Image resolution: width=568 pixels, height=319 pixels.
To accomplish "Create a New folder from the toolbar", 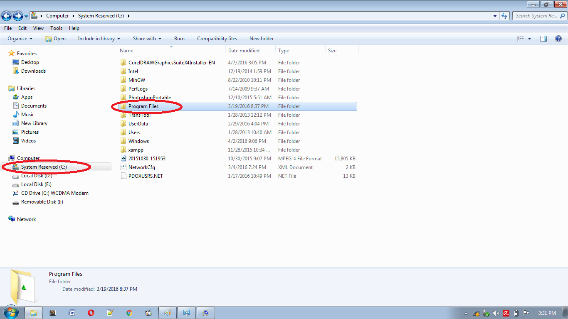I will click(x=262, y=39).
